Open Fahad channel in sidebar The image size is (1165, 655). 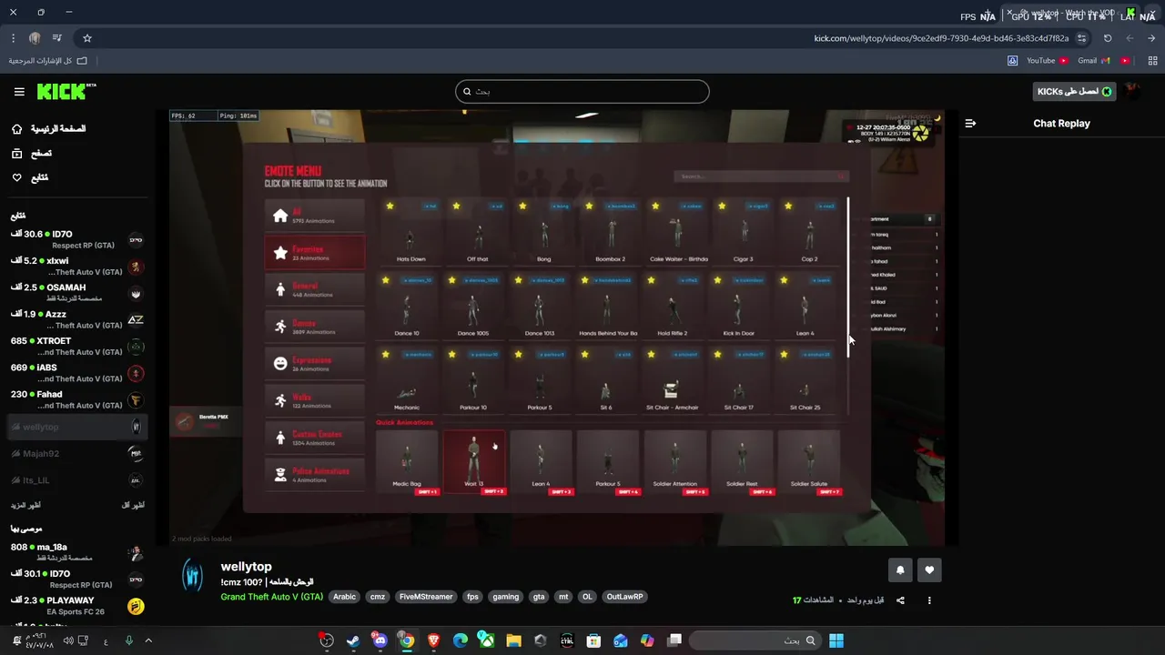(77, 399)
